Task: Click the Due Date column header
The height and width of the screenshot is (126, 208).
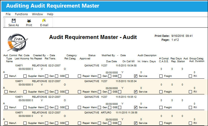Action: point(111,61)
